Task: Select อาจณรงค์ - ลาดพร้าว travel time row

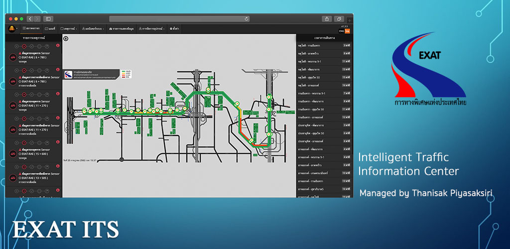Action: point(324,165)
